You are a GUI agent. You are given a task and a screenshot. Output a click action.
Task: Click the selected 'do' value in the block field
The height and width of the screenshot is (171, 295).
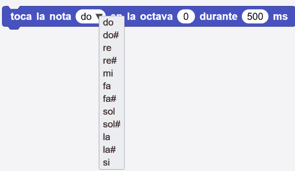point(86,17)
